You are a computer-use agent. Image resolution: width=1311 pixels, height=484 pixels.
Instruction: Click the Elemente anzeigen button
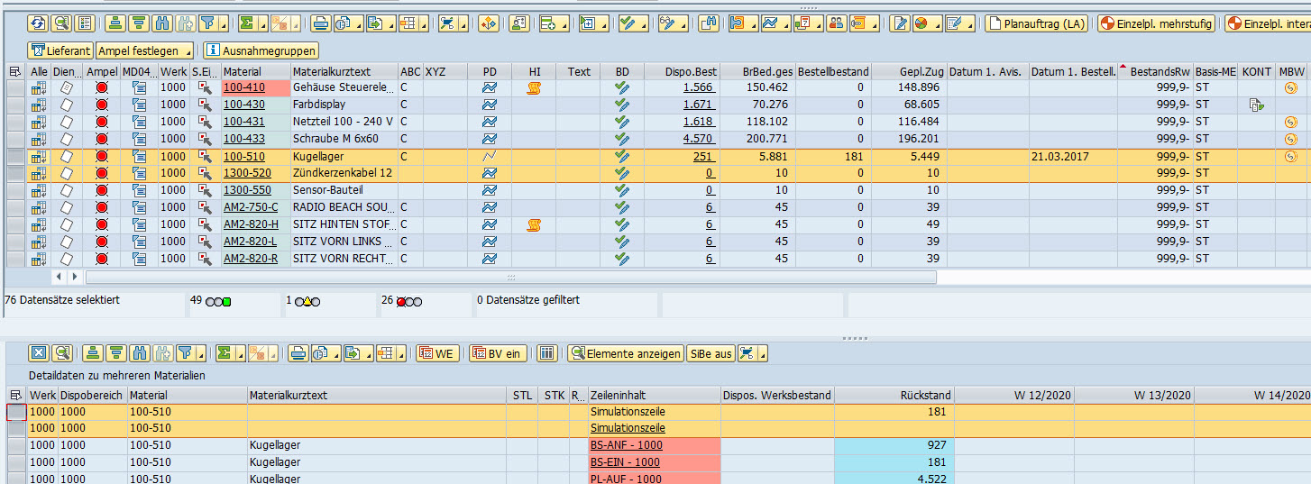click(x=625, y=353)
